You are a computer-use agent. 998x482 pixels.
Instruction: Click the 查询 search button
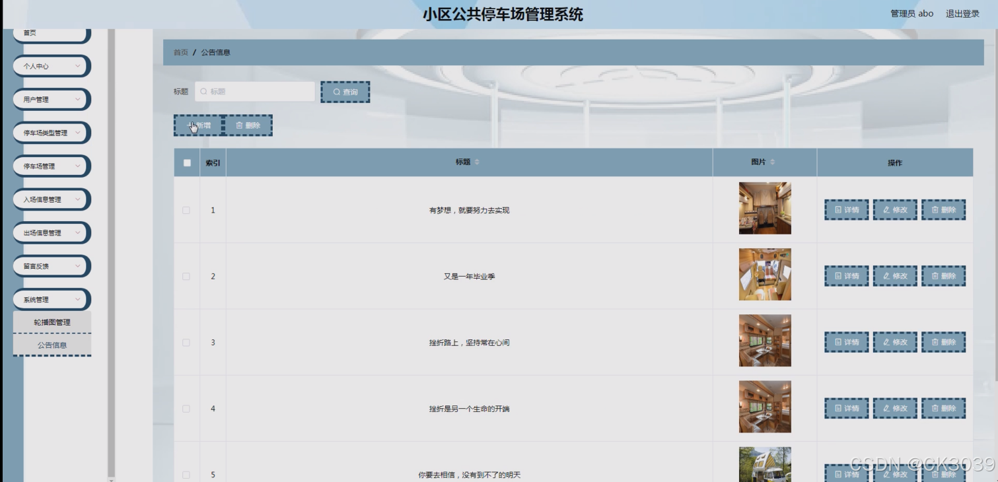(x=345, y=92)
